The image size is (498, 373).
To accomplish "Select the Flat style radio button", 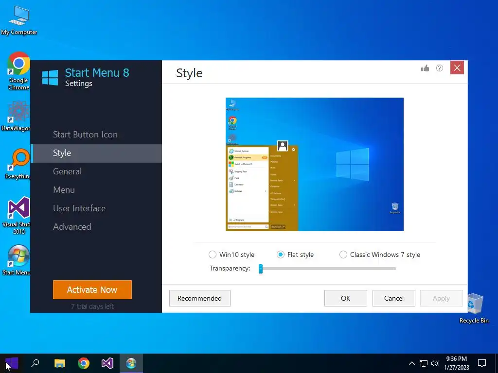I will click(281, 254).
